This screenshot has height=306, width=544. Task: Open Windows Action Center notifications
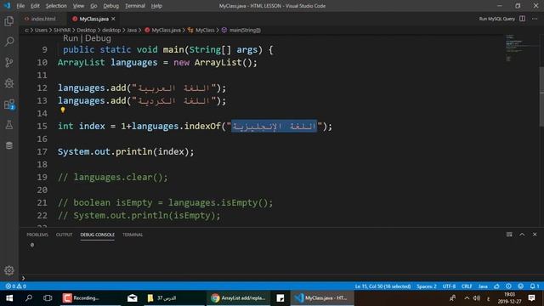tap(531, 298)
